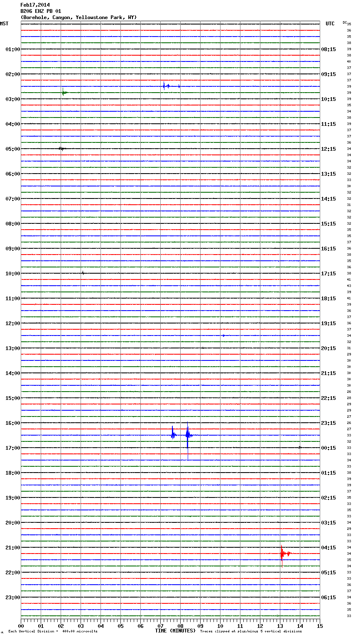The image size is (353, 637).
Task: Click the 04:15 UTC row label
Action: [328, 548]
